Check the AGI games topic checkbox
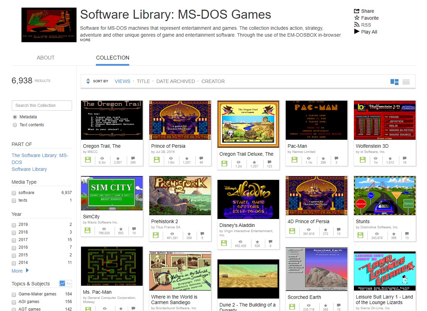The image size is (427, 311). (x=14, y=302)
